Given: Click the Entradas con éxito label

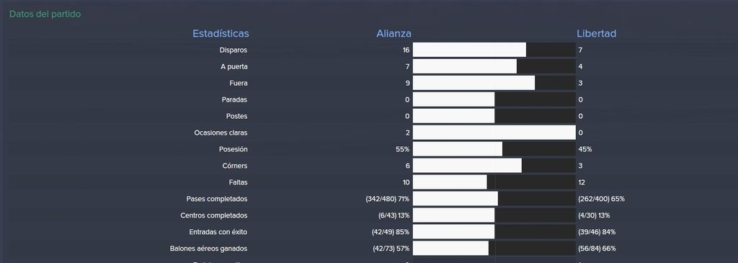Looking at the screenshot, I should [218, 232].
